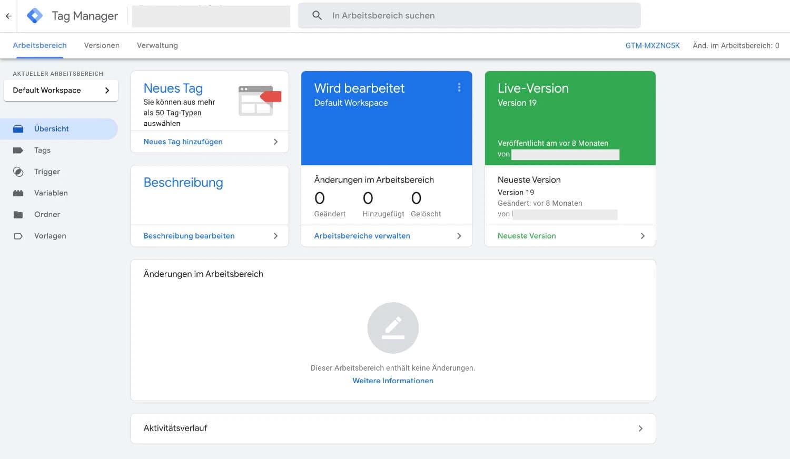This screenshot has height=459, width=790.
Task: Select Übersicht in the sidebar
Action: tap(51, 128)
